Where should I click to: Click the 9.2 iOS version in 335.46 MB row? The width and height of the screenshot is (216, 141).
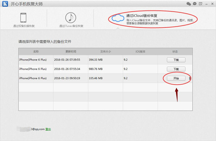(x=126, y=78)
